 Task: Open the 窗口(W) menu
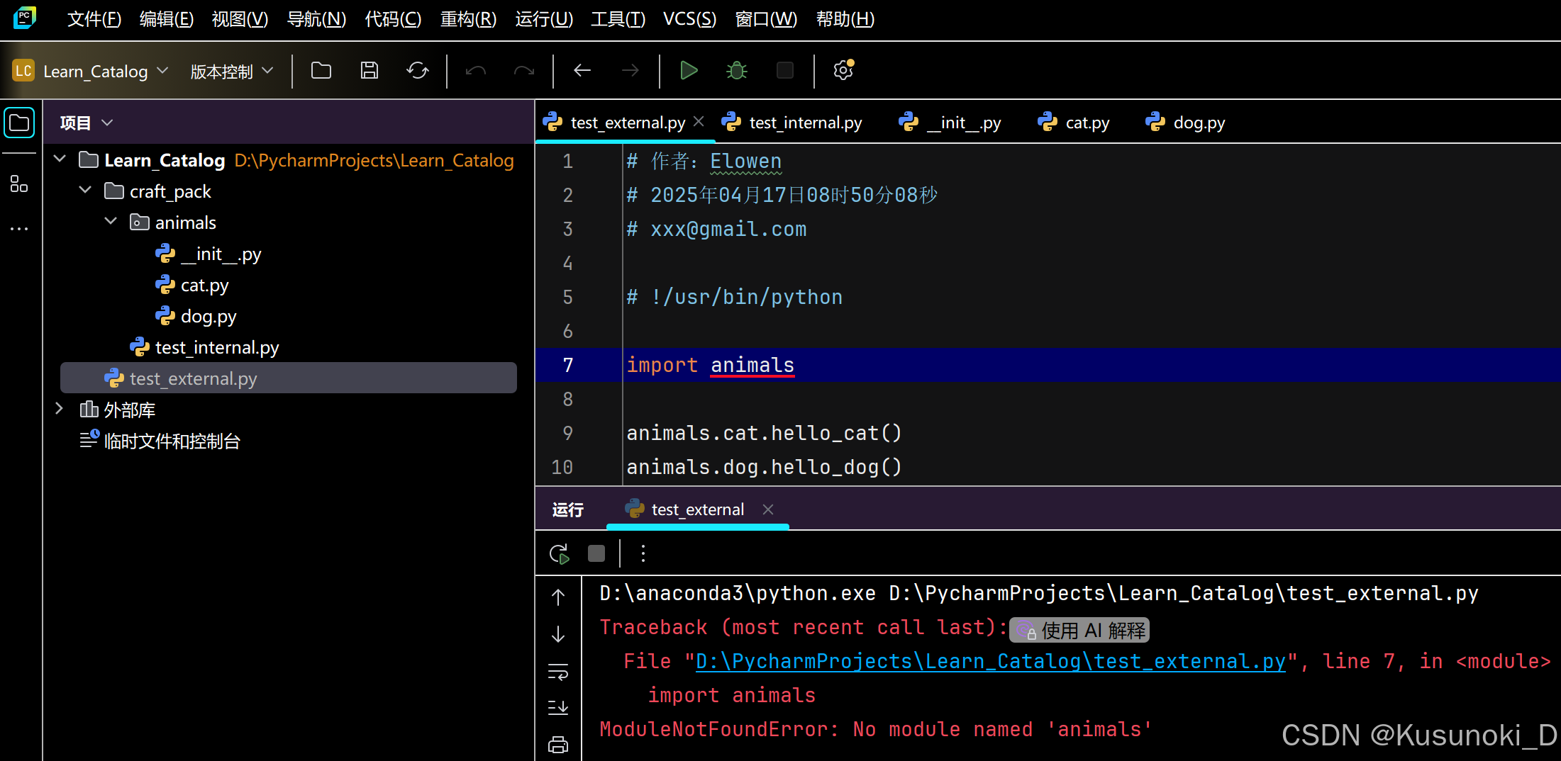click(766, 19)
